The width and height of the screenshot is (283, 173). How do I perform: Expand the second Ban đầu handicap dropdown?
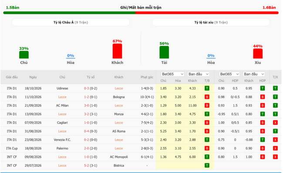pyautogui.click(x=253, y=74)
